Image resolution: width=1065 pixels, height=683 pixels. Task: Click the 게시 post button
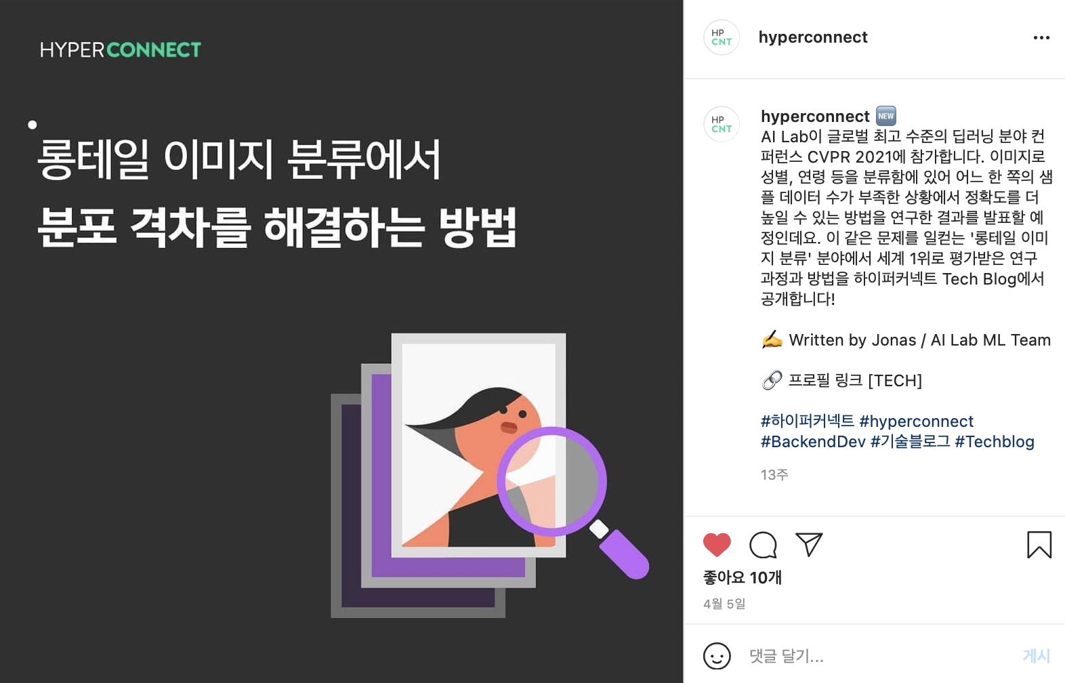click(1037, 656)
